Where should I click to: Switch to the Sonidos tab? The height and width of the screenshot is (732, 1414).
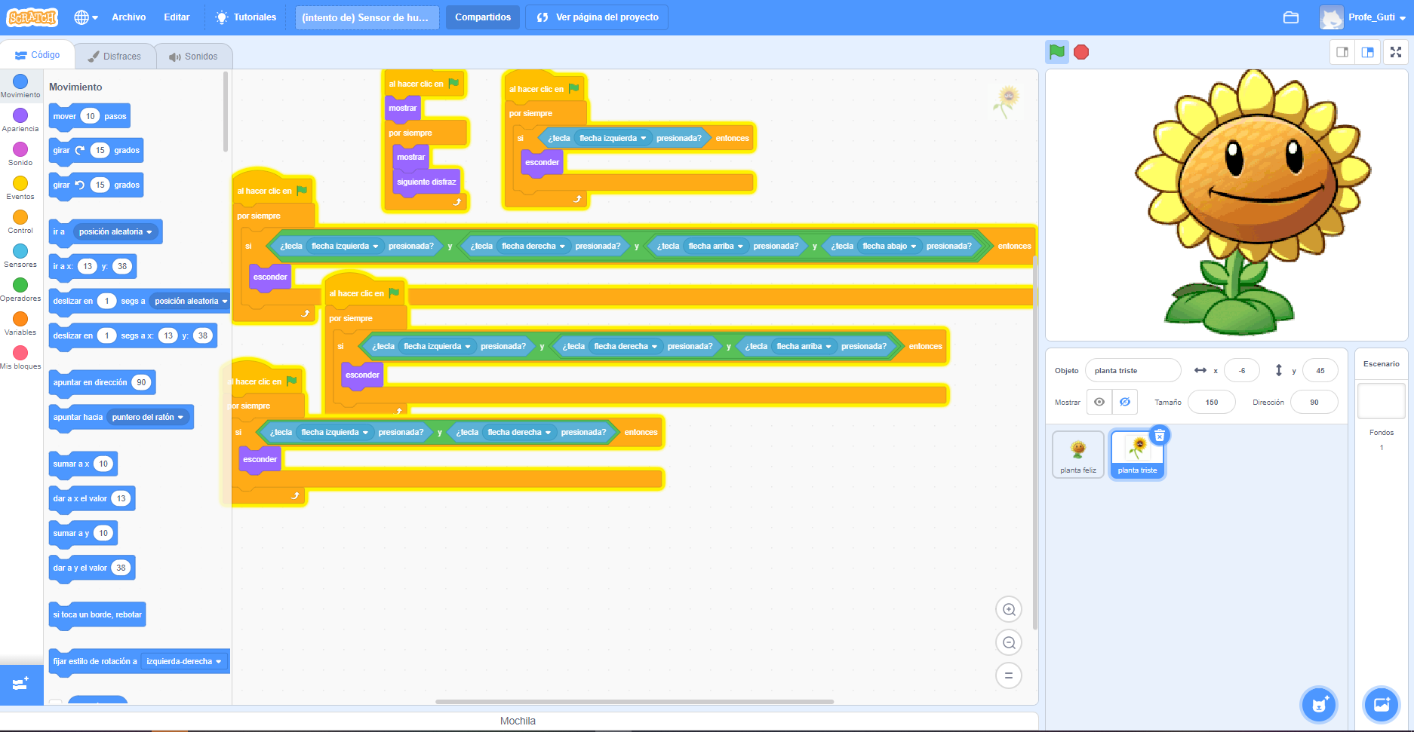(x=194, y=57)
